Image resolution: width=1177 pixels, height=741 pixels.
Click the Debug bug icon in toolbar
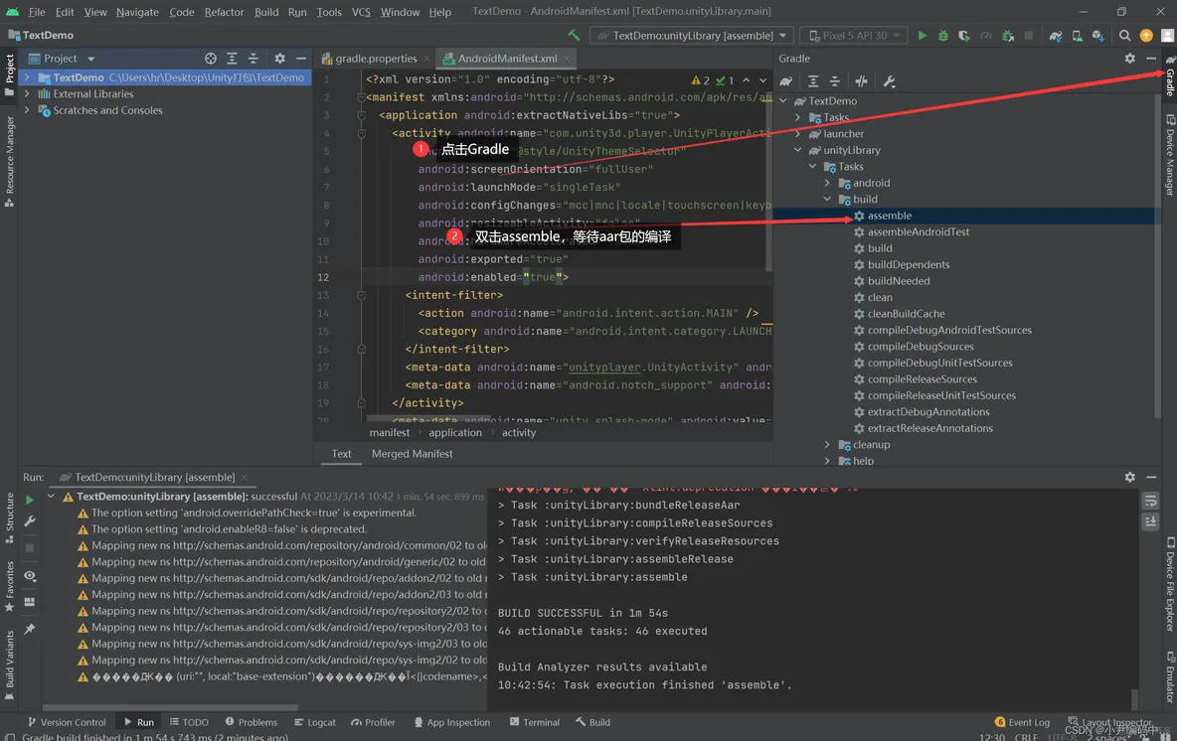coord(942,35)
